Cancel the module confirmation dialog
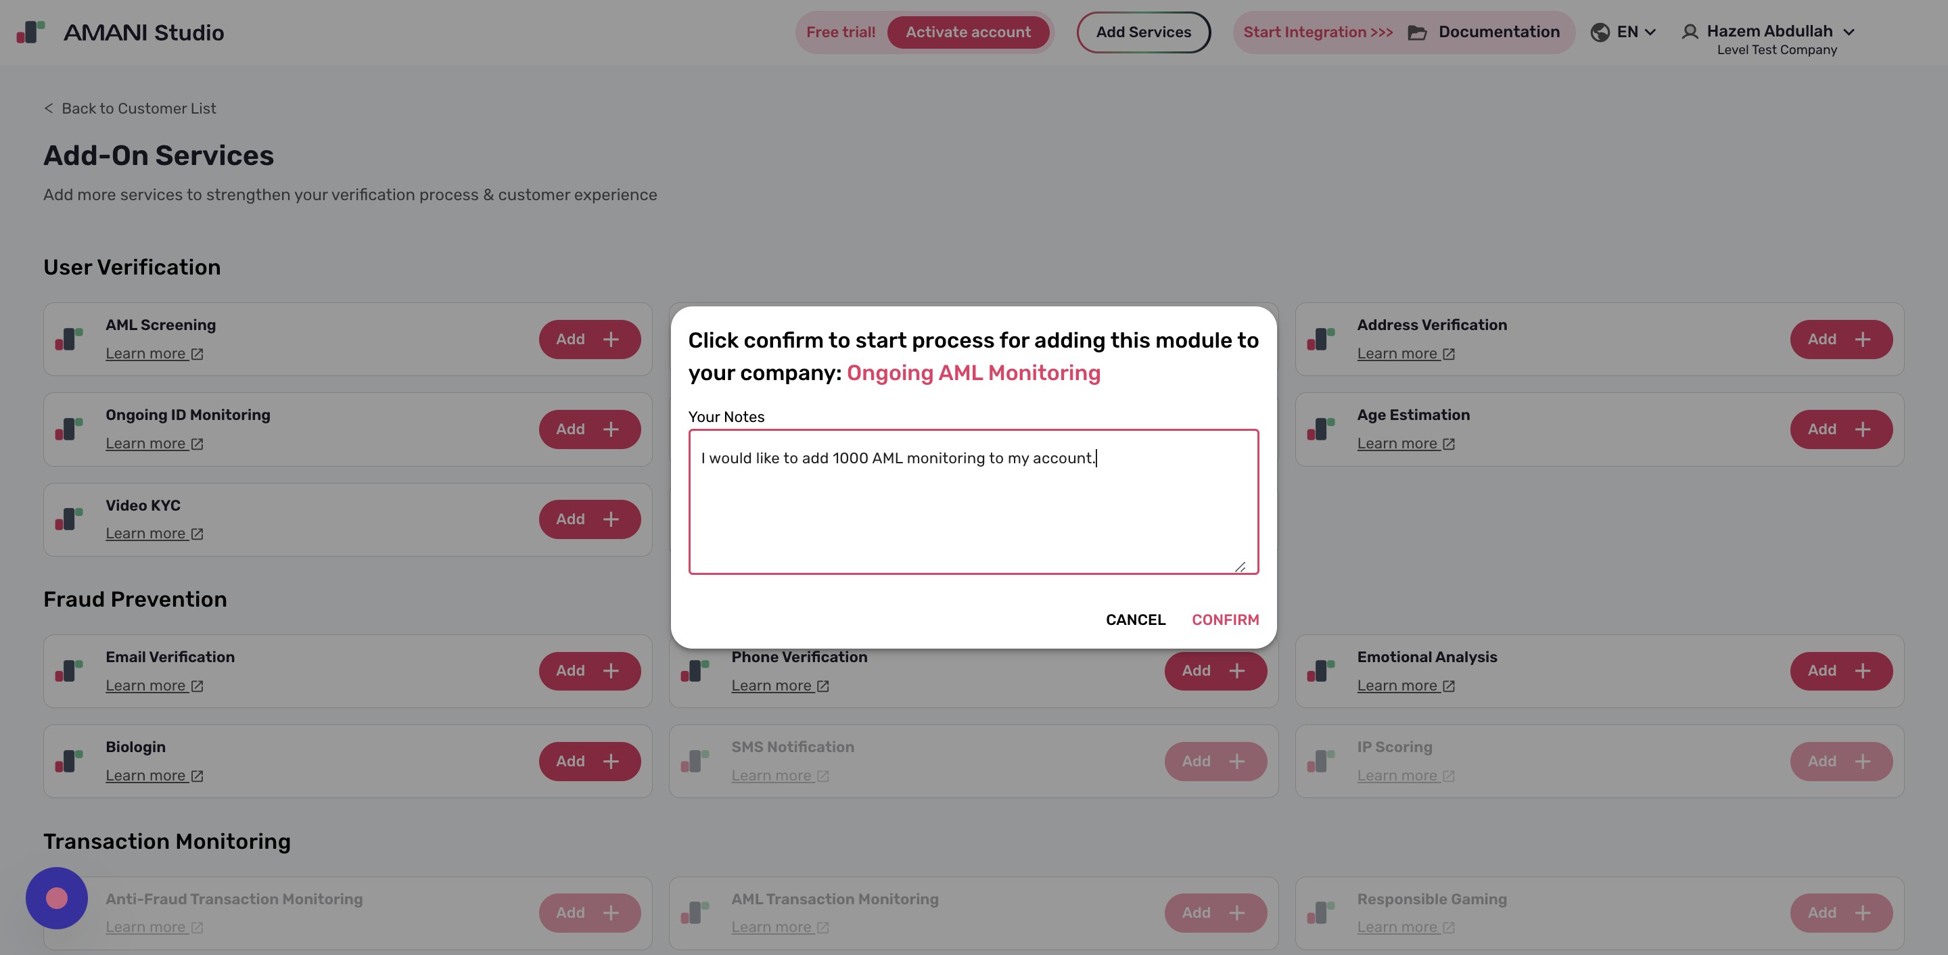The width and height of the screenshot is (1948, 955). click(x=1136, y=620)
